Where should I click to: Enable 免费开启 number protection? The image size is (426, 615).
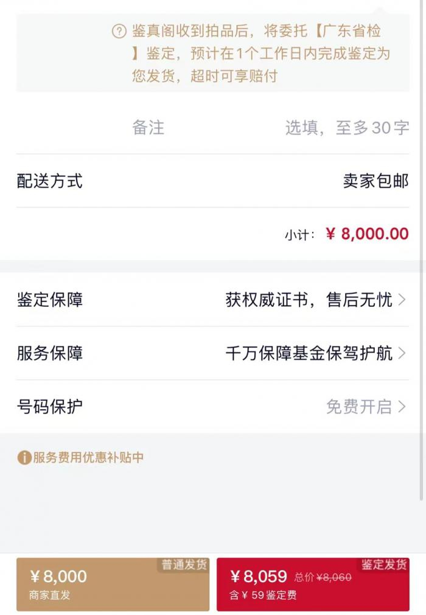(x=358, y=407)
